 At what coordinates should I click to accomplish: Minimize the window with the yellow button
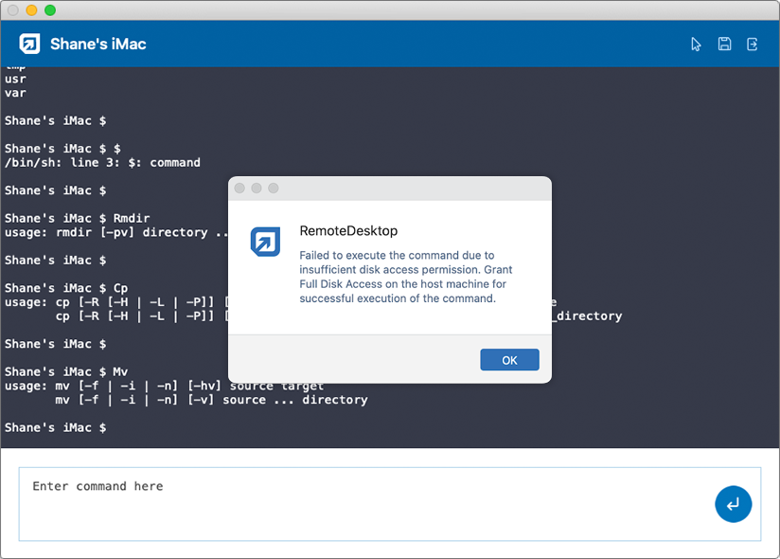[x=31, y=9]
